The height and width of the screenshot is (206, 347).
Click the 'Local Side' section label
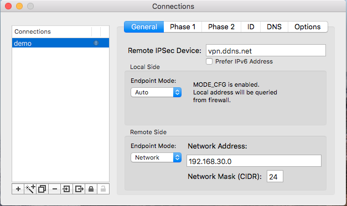pyautogui.click(x=145, y=67)
